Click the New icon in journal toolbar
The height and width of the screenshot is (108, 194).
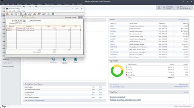tap(12, 14)
